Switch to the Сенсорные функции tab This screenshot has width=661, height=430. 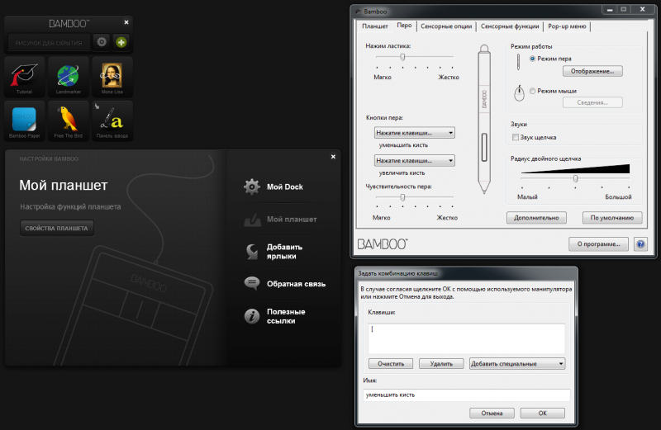point(510,26)
